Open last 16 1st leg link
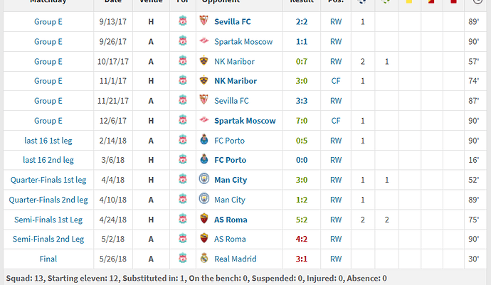 48,141
